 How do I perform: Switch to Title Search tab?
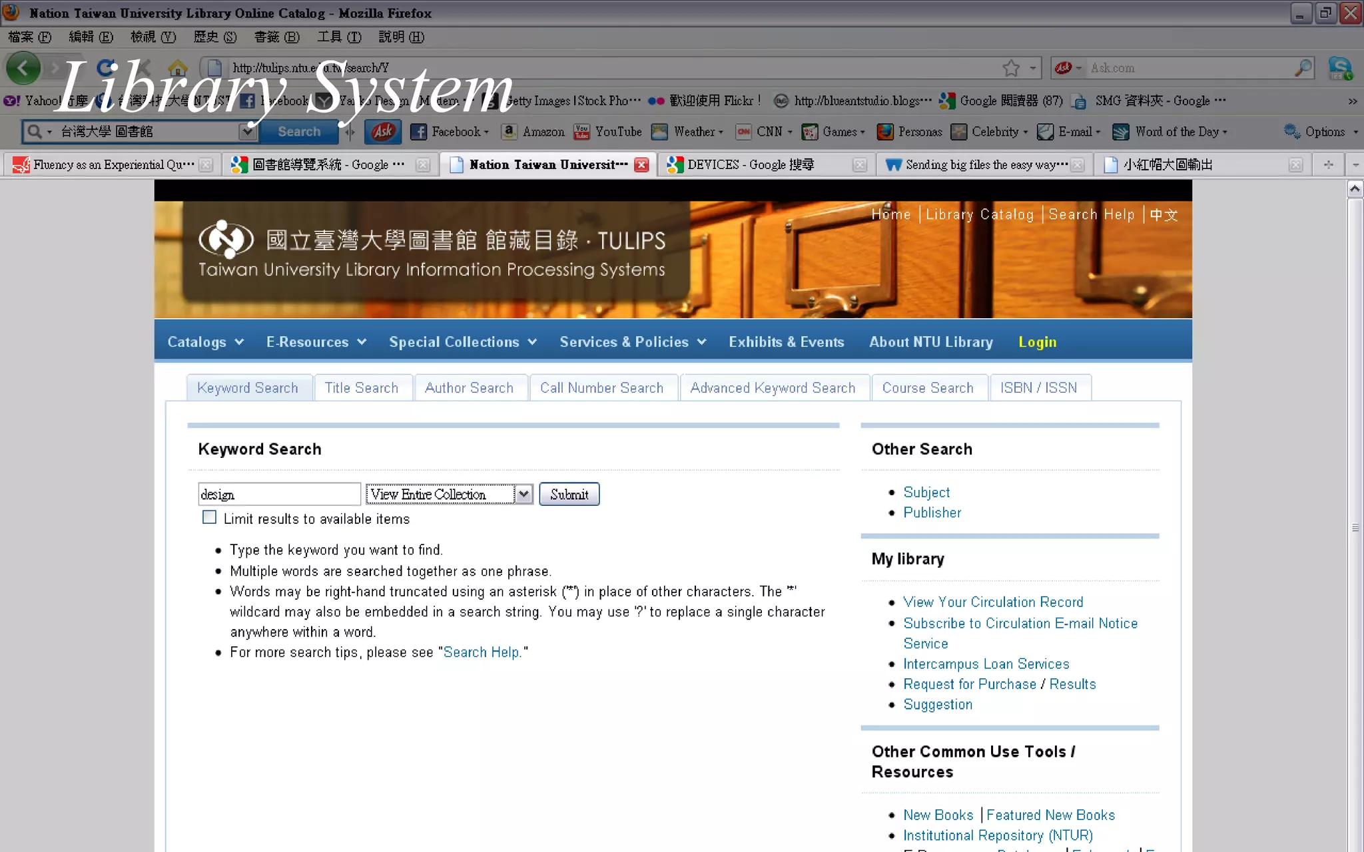coord(362,388)
